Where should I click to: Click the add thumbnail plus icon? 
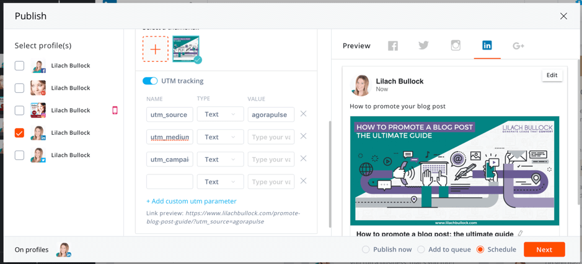coord(156,49)
